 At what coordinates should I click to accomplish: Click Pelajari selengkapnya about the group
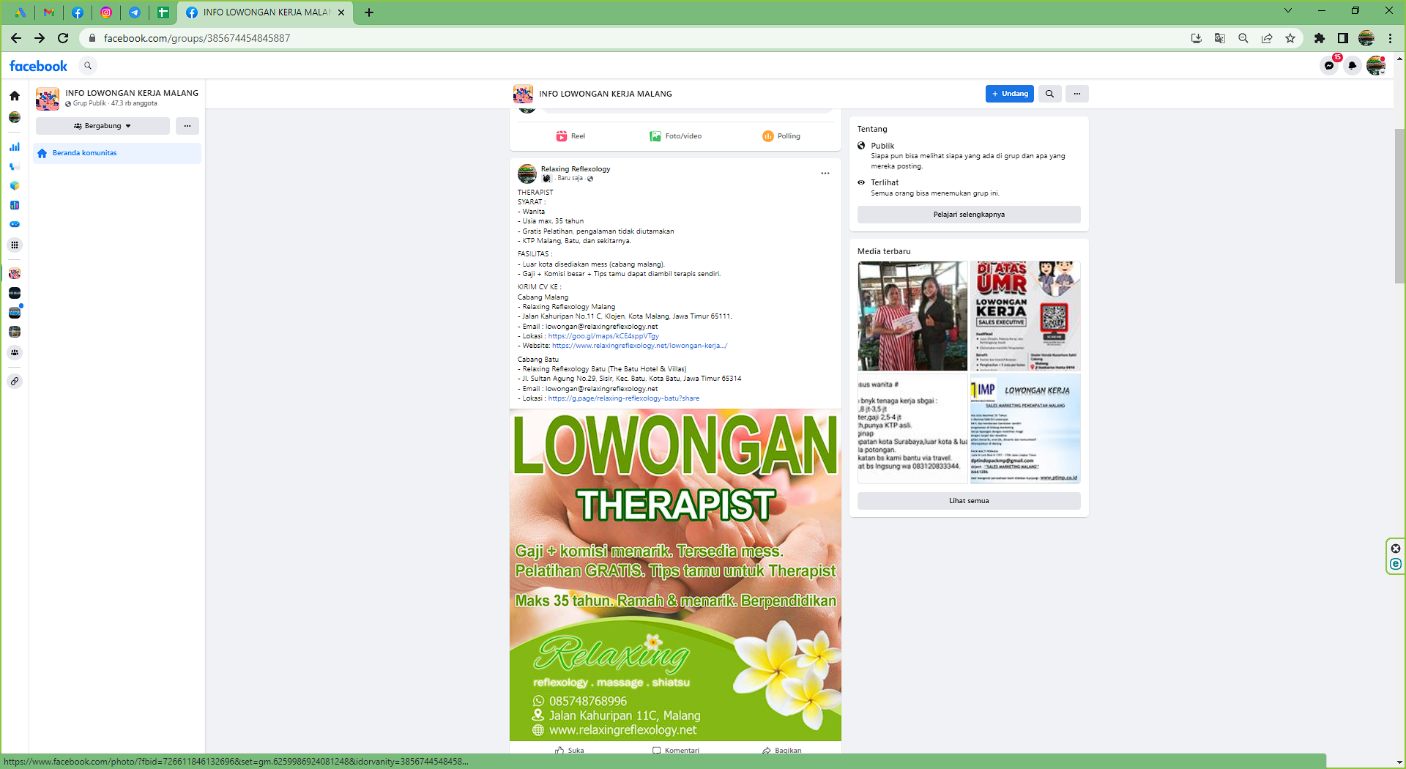(x=969, y=215)
